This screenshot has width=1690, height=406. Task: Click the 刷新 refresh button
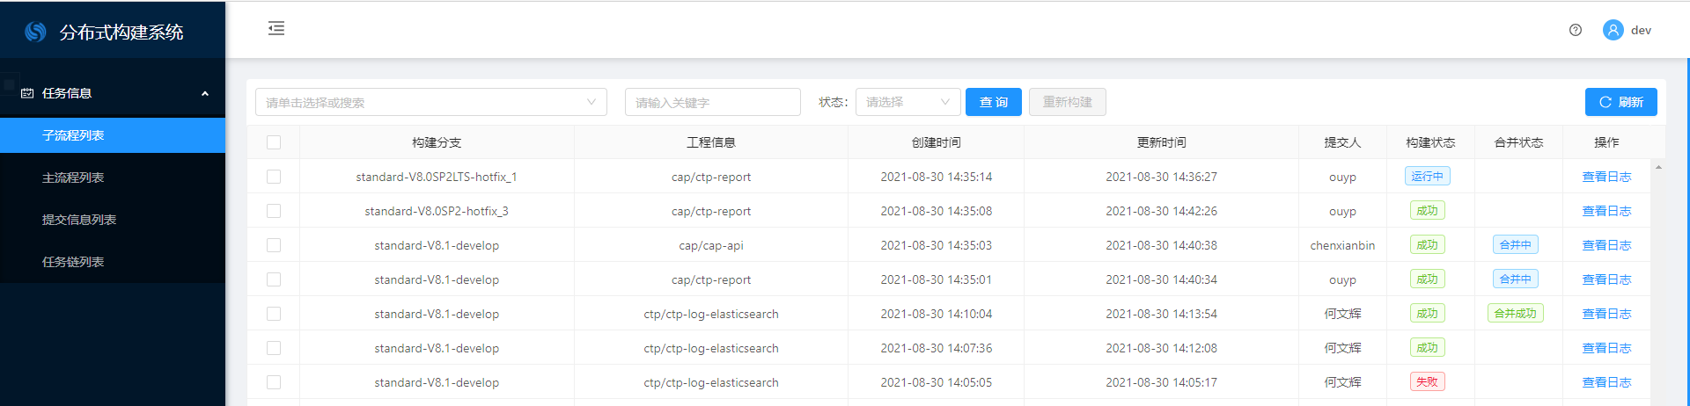coord(1620,102)
